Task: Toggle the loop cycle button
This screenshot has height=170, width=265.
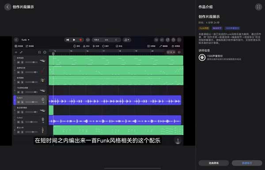Action: click(x=88, y=40)
